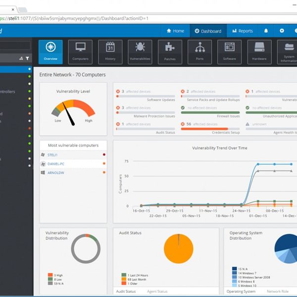Click the network tree icon in sidebar

coord(21,58)
